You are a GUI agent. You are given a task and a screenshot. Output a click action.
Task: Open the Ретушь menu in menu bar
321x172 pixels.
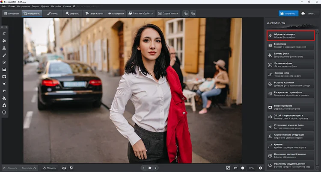coord(35,6)
